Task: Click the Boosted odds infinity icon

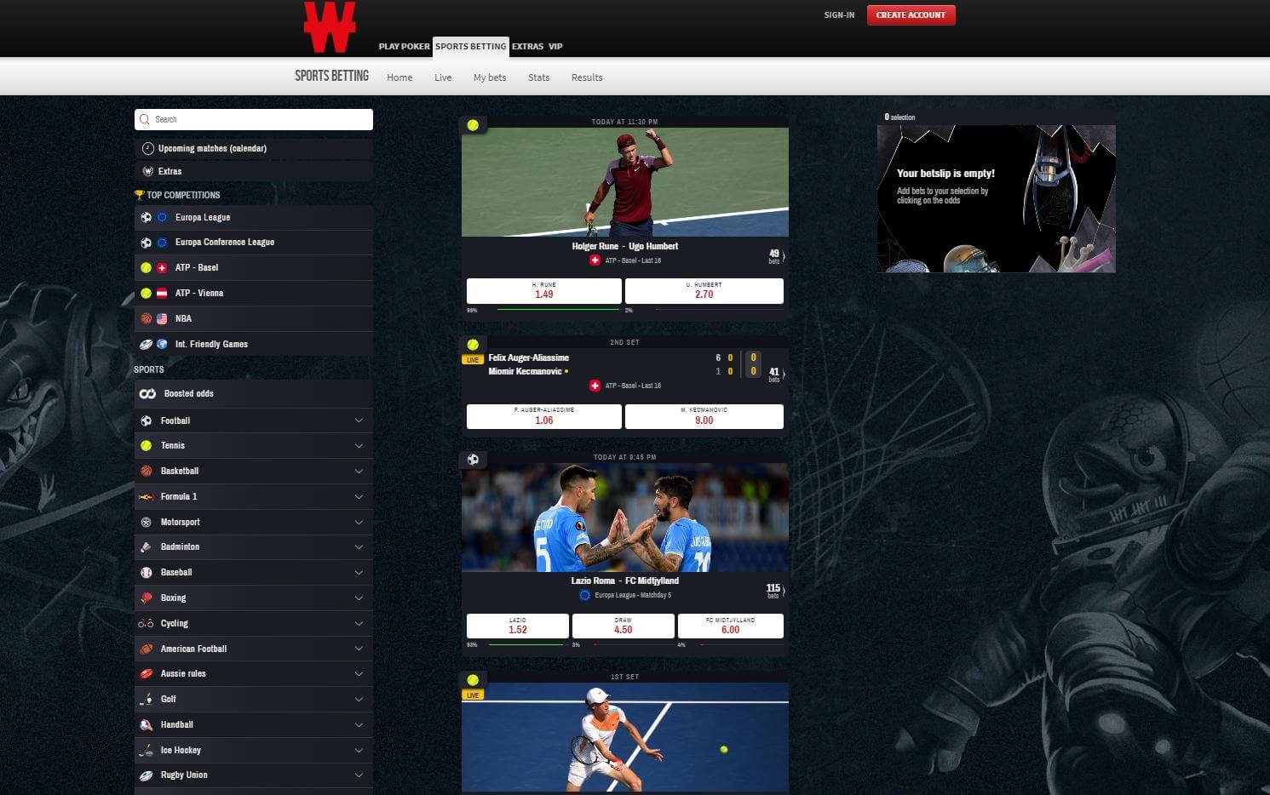Action: pyautogui.click(x=147, y=393)
